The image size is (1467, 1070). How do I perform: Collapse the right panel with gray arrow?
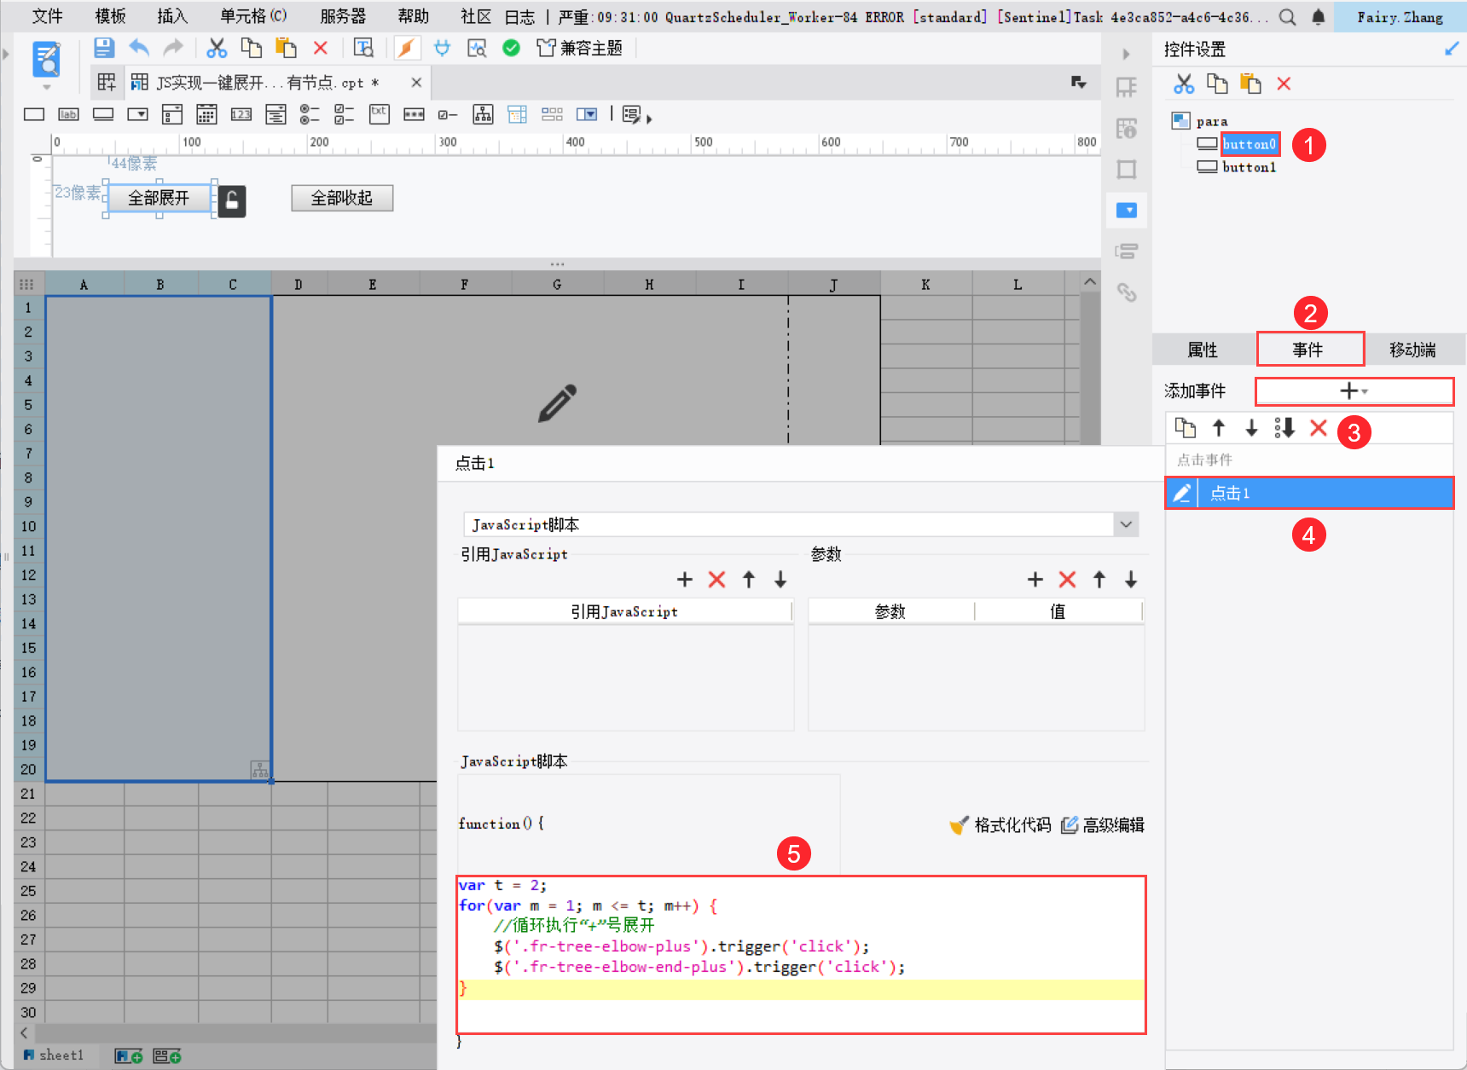1126,54
